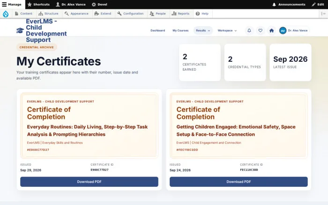Open the Content admin menu
Image resolution: width=328 pixels, height=205 pixels.
point(23,14)
